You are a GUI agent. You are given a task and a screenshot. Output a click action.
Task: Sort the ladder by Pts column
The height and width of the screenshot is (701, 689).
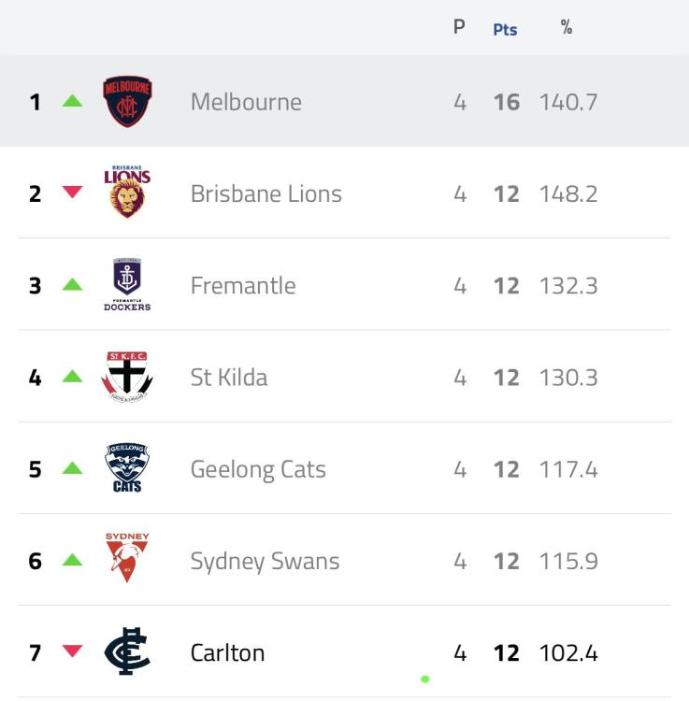505,30
